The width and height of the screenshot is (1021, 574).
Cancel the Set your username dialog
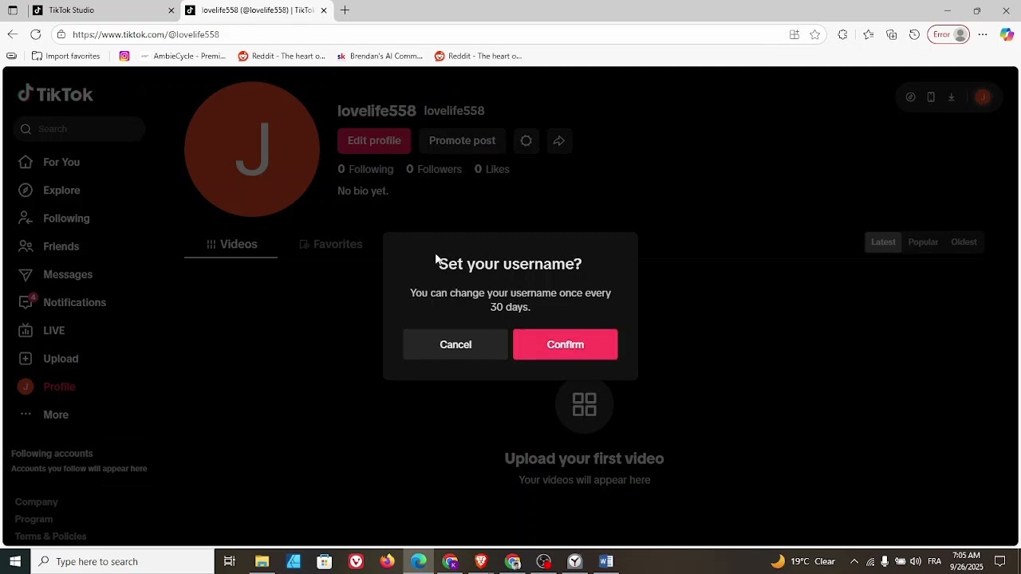pyautogui.click(x=455, y=344)
